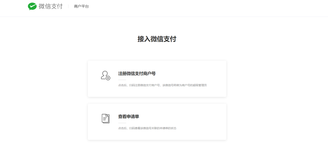Click the add-user icon for merchant registration

(105, 76)
